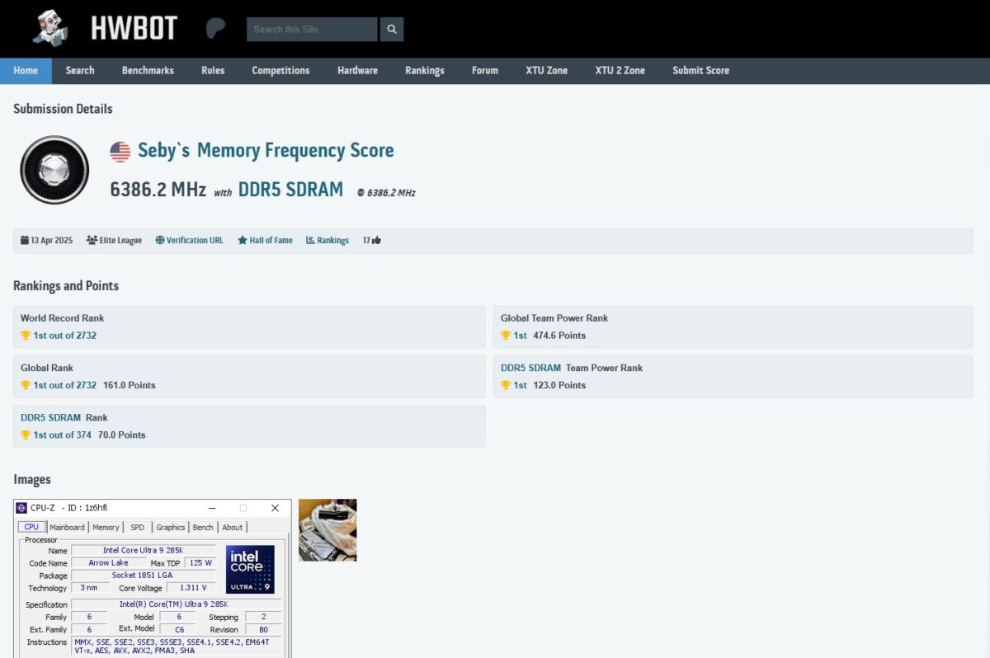The width and height of the screenshot is (990, 658).
Task: Click Submit Score in navigation bar
Action: (x=700, y=71)
